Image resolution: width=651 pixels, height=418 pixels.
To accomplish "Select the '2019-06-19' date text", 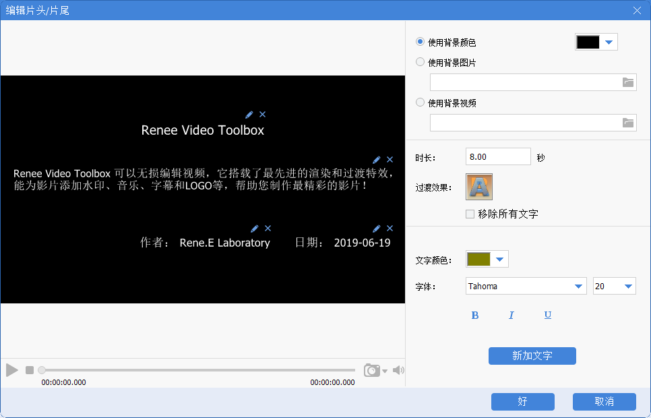I will pos(362,243).
